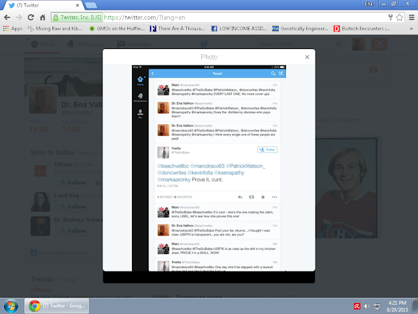Follow Dr. Barbara Schwa in Who to follow
The image size is (418, 314).
pyautogui.click(x=72, y=231)
